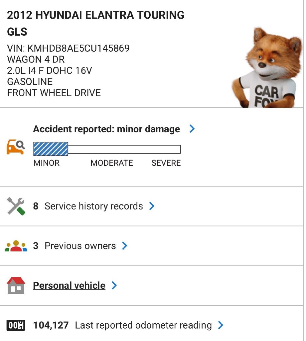This screenshot has height=341, width=306.
Task: Expand last reported odometer reading chevron
Action: point(221,325)
